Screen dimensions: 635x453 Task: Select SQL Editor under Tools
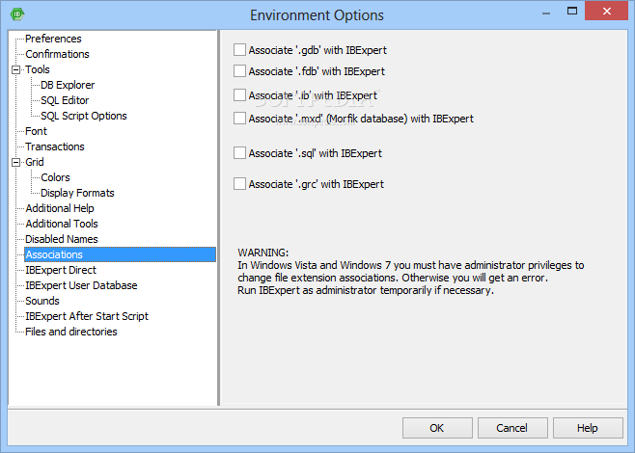click(65, 100)
